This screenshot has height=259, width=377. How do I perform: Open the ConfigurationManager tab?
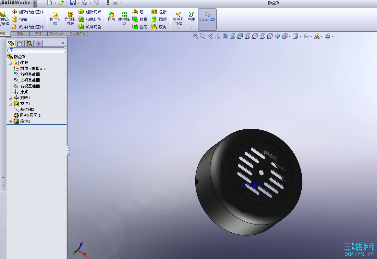(x=29, y=43)
